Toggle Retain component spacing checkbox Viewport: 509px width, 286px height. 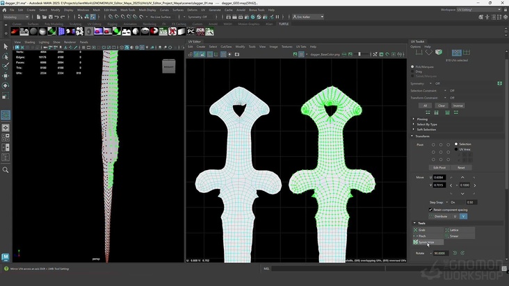pyautogui.click(x=430, y=210)
